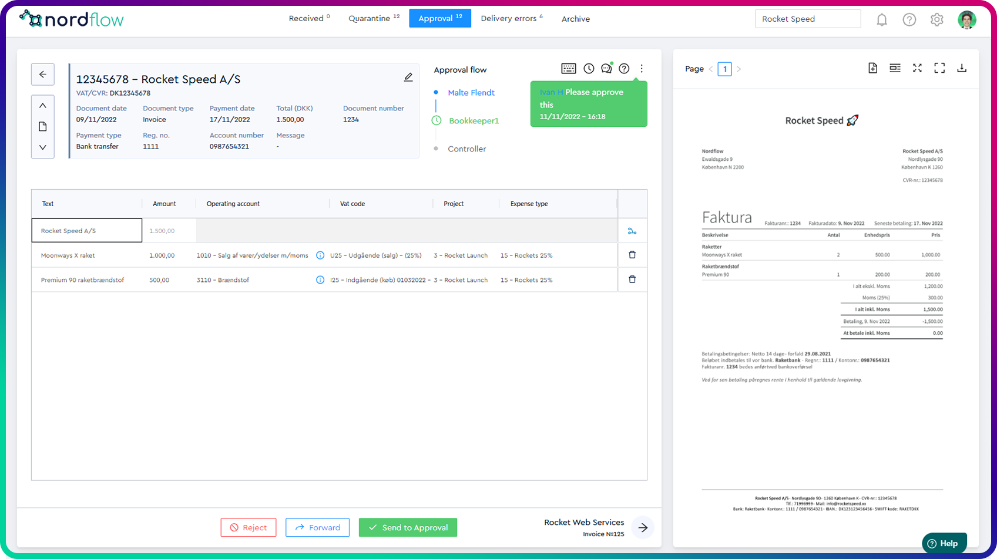Screen dimensions: 997x559
Task: Go to previous document with up chevron
Action: tap(43, 106)
